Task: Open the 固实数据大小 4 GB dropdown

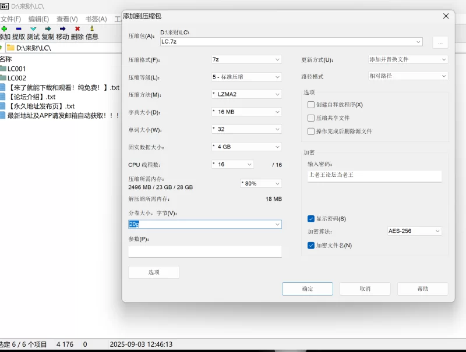Action: click(246, 147)
